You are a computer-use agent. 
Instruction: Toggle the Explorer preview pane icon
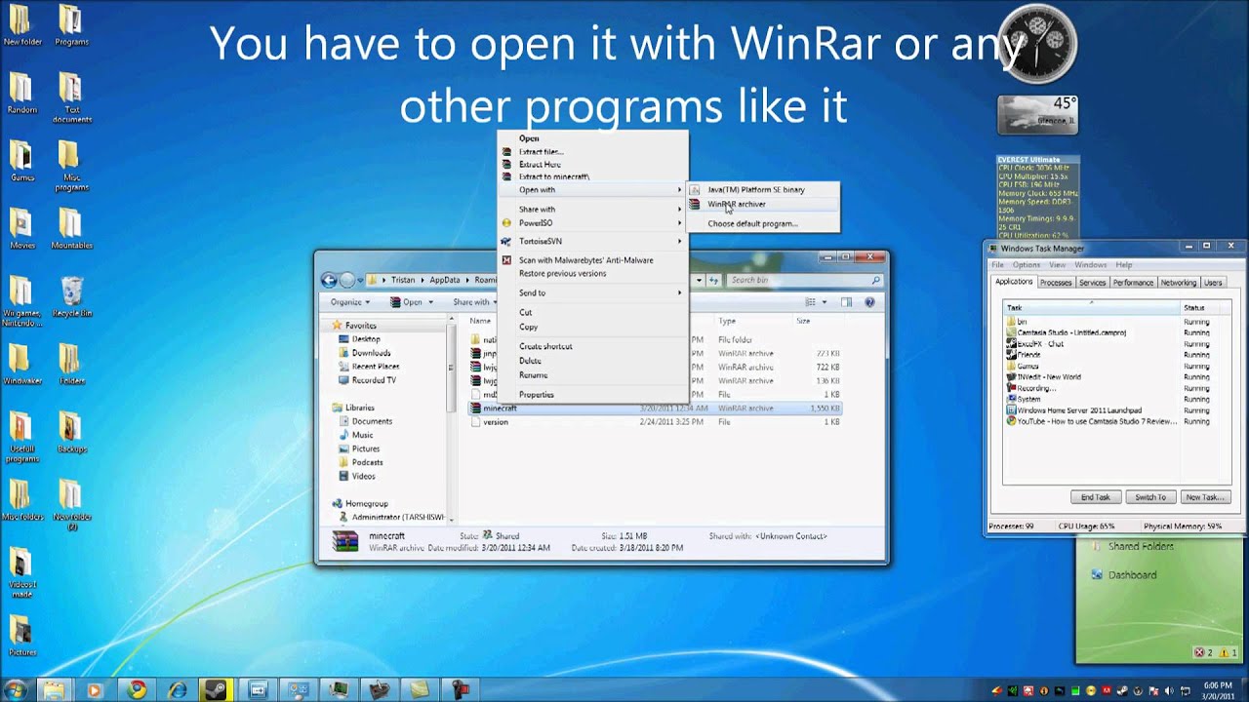pyautogui.click(x=846, y=302)
